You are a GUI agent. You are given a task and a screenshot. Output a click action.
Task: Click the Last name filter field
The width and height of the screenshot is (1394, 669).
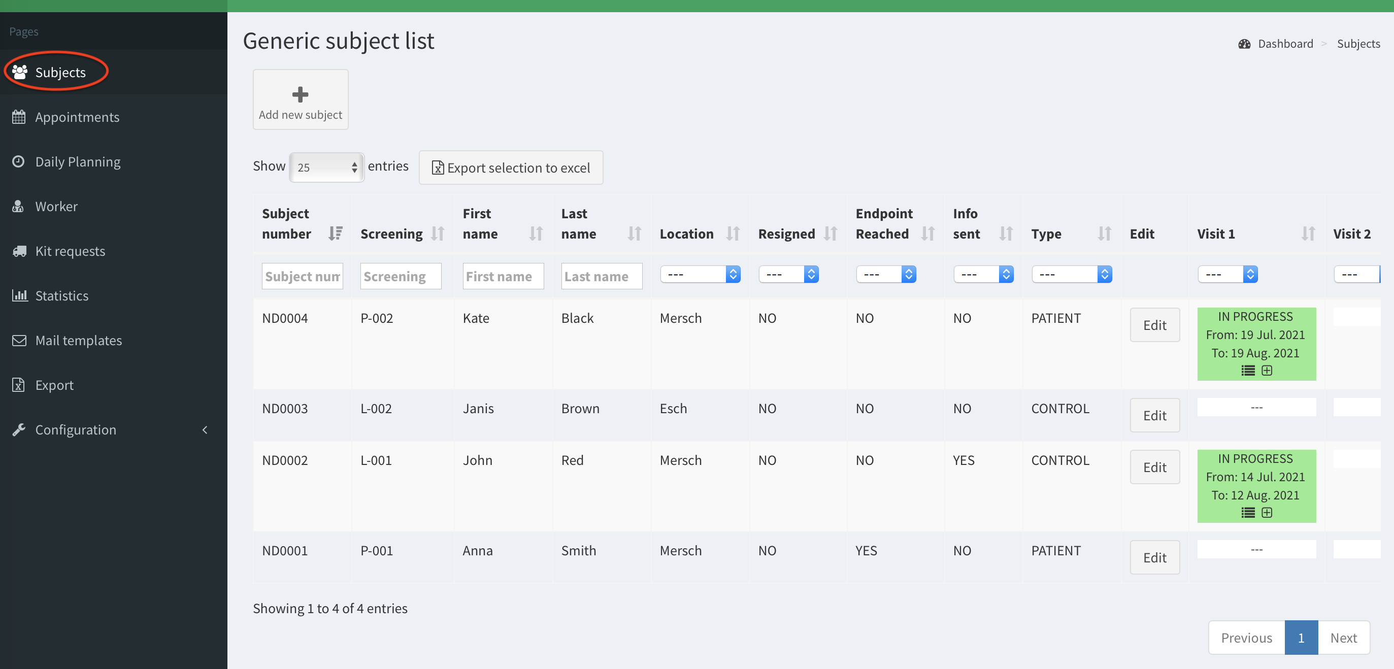coord(601,276)
